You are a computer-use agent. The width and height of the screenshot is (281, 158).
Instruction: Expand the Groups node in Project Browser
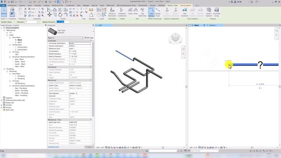click(x=2, y=108)
